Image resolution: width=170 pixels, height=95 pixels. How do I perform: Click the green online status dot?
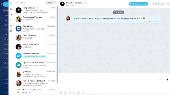[x=18, y=92]
